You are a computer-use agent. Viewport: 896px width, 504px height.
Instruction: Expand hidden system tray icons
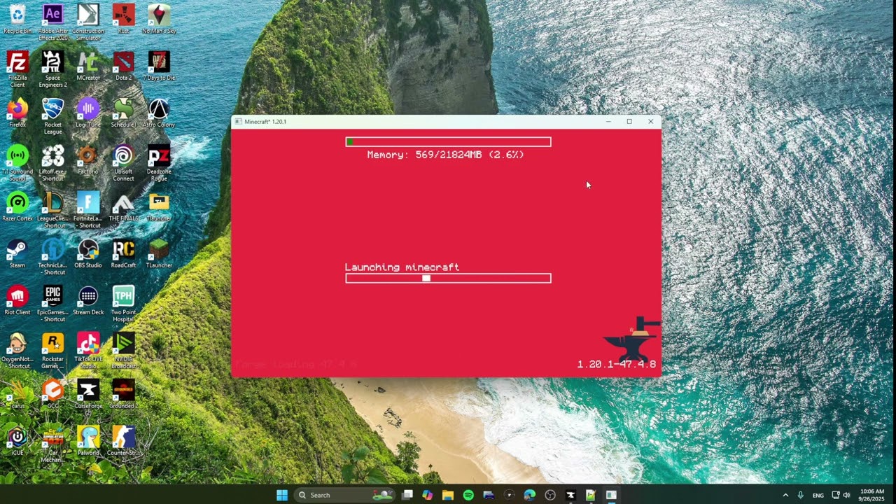785,495
